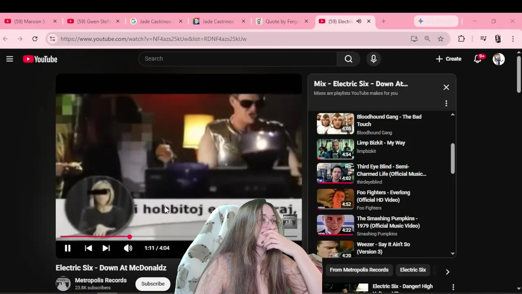Start voice search with microphone icon

374,59
